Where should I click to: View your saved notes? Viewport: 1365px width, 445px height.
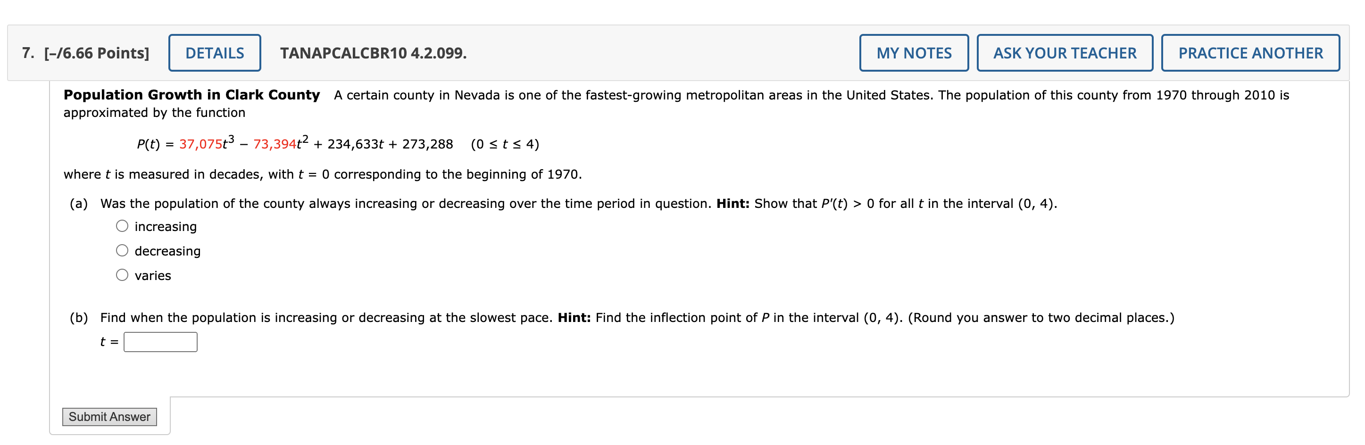point(914,52)
